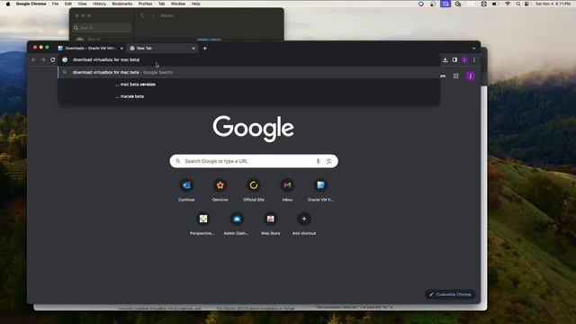The width and height of the screenshot is (576, 324).
Task: Click the Search field in the System Settings window
Action: coord(102,28)
